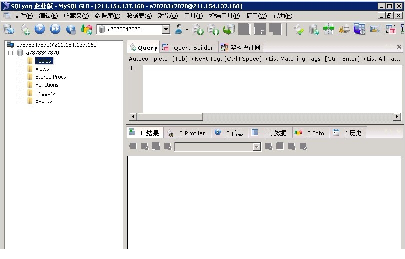Click the database cylinder icon in tree
405x259 pixels.
click(20, 53)
